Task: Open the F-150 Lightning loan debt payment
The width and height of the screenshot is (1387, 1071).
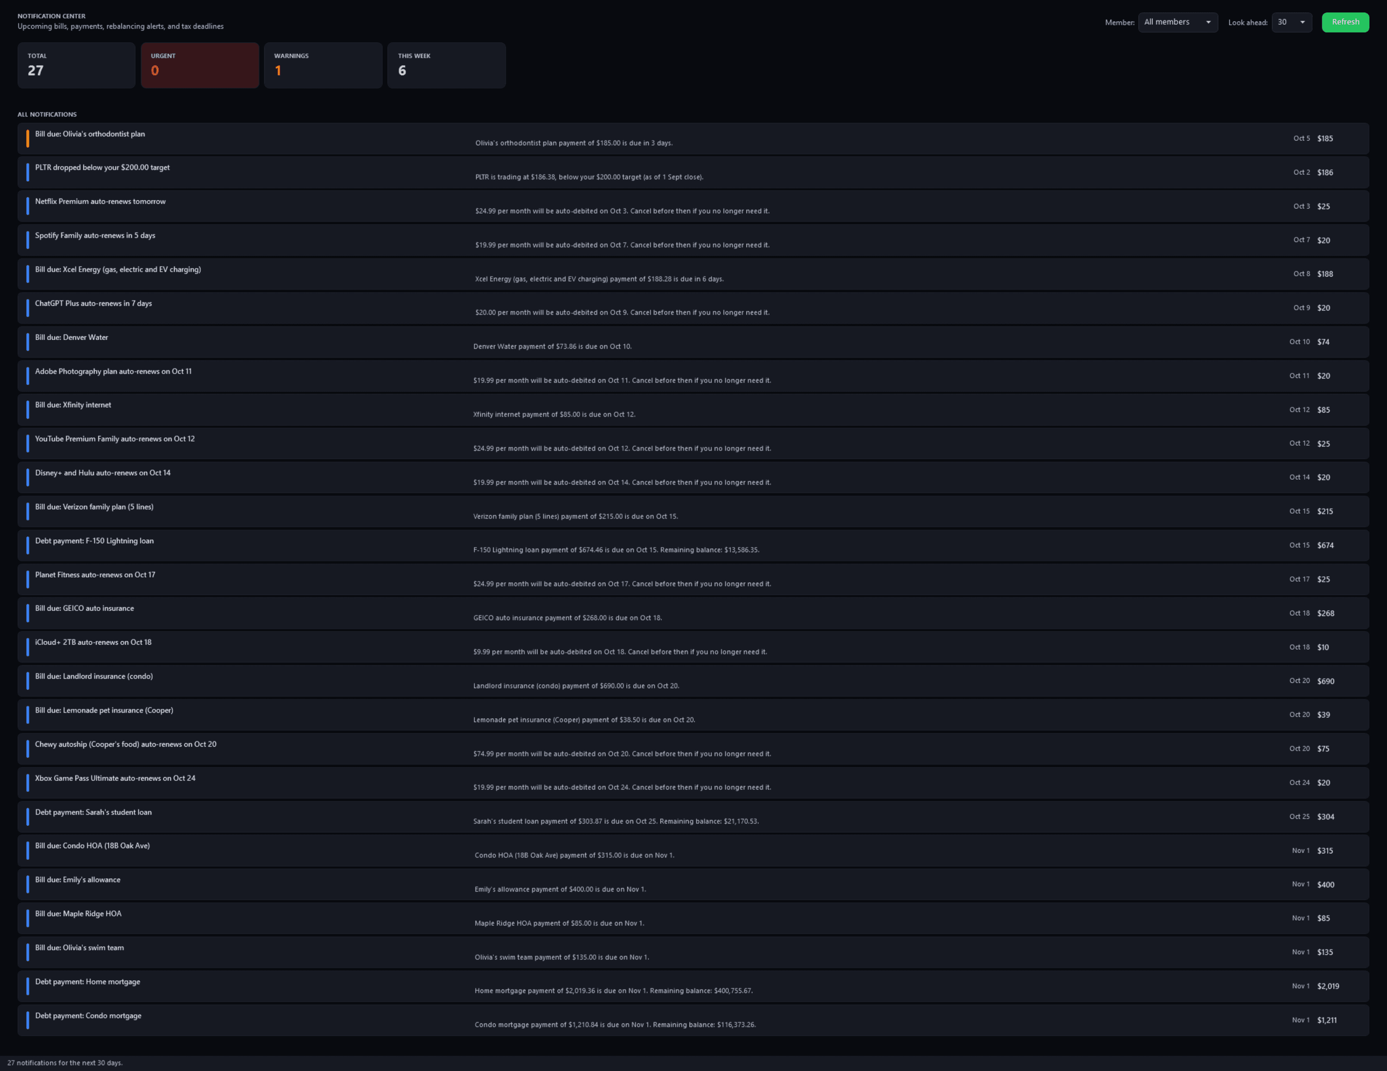Action: [693, 546]
